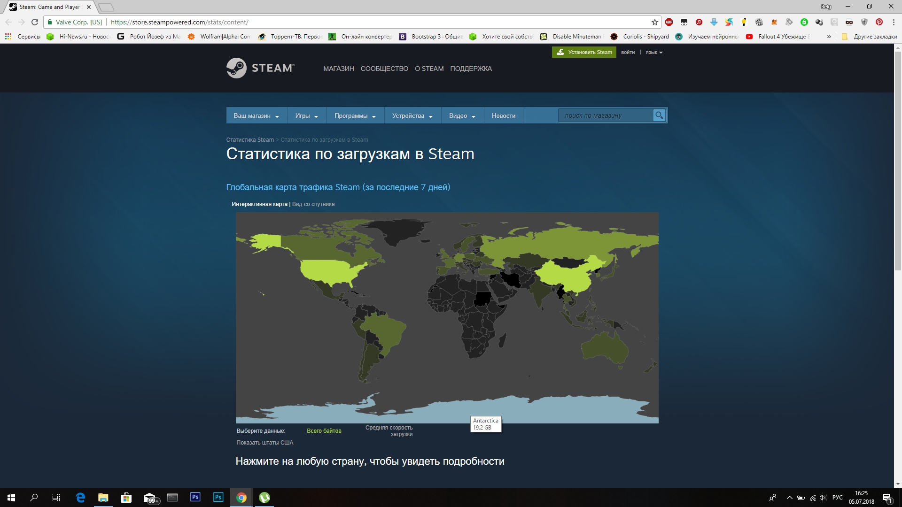Open 'Wolfram|Alpha' bookmark

point(220,37)
